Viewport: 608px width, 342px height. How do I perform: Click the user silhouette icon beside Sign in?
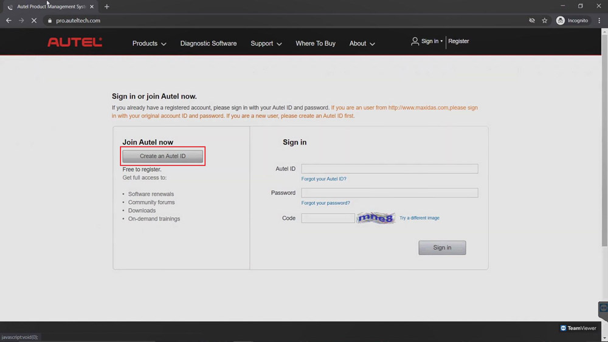click(x=415, y=41)
